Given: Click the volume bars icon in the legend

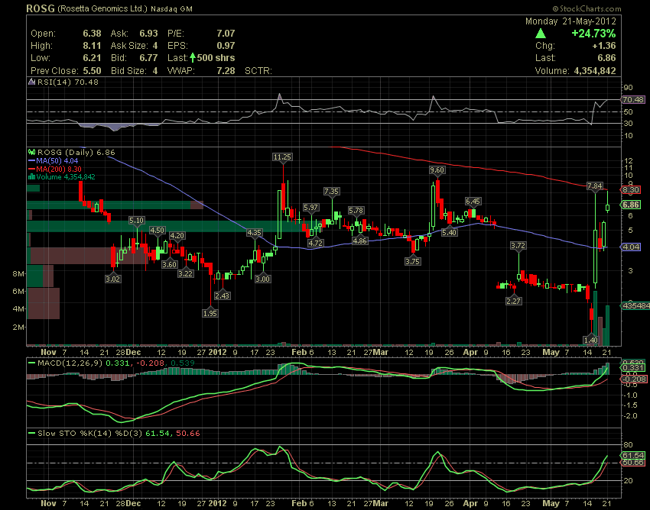Looking at the screenshot, I should tap(31, 177).
